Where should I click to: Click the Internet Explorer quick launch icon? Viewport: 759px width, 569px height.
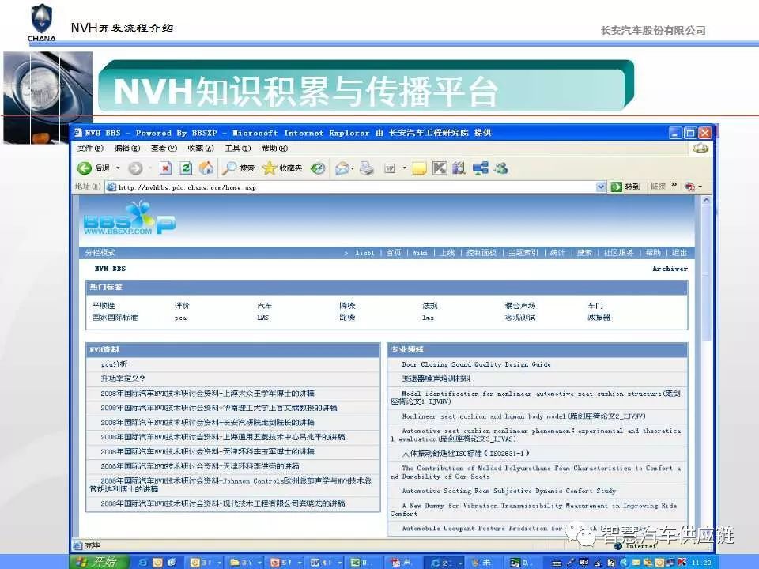click(x=143, y=562)
